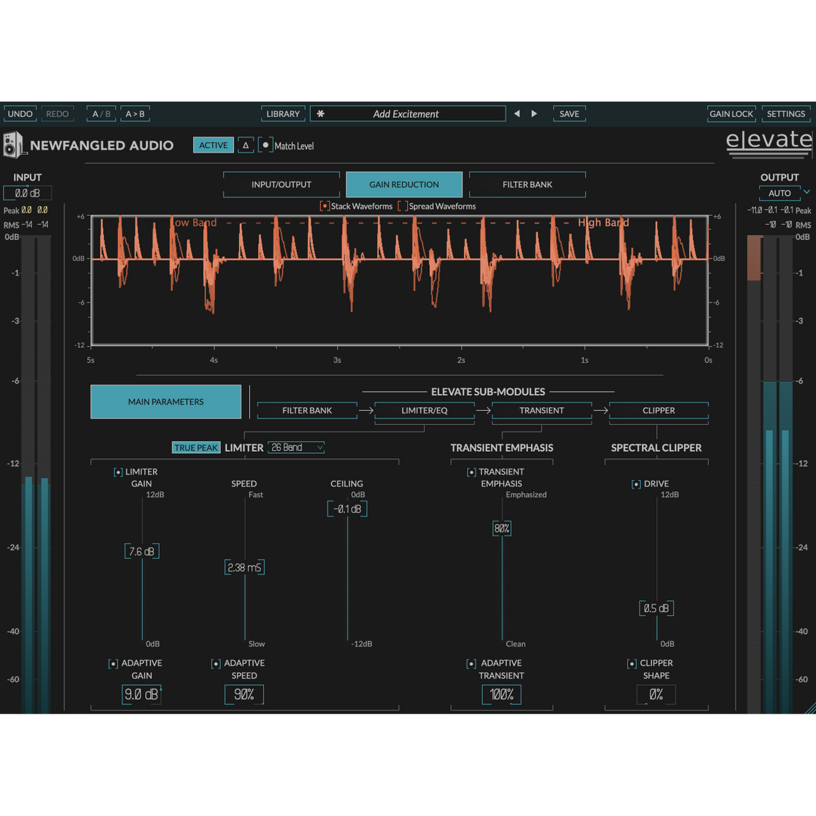Image resolution: width=816 pixels, height=816 pixels.
Task: Toggle the Drive enable indicator
Action: point(636,484)
